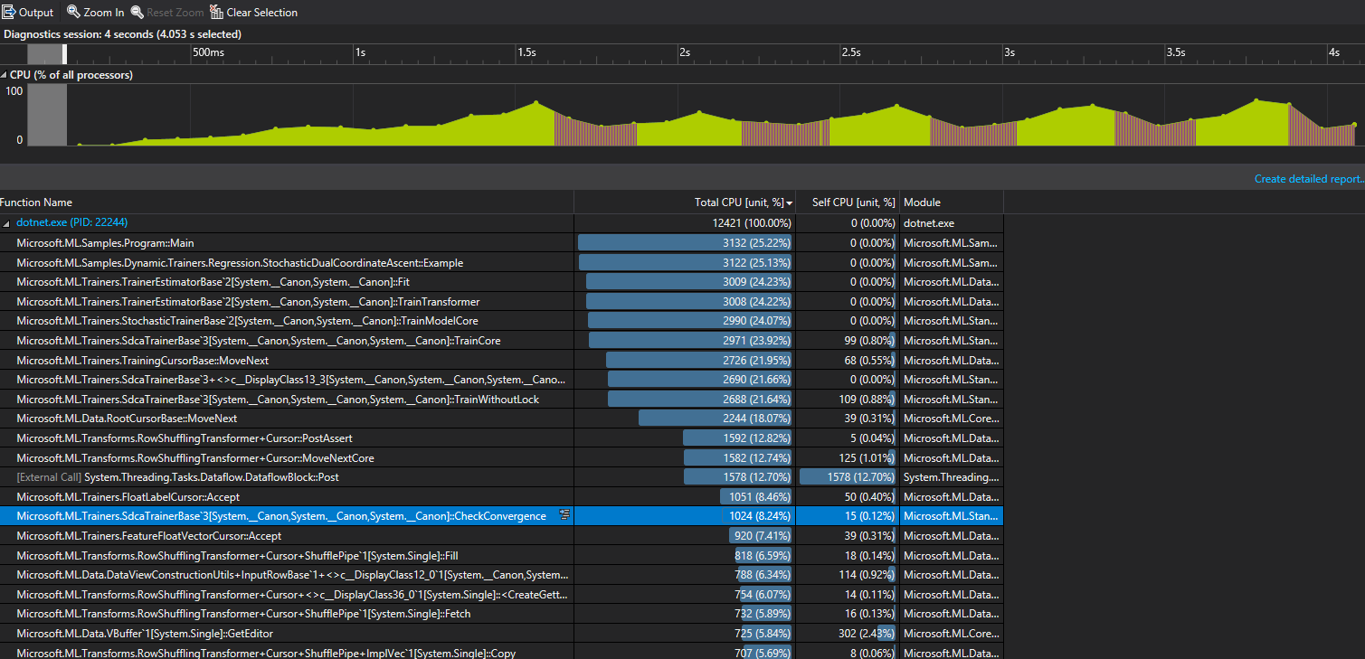Screen dimensions: 1365x659
Task: Click the hot-path icon on CheckConvergence row
Action: pos(564,514)
